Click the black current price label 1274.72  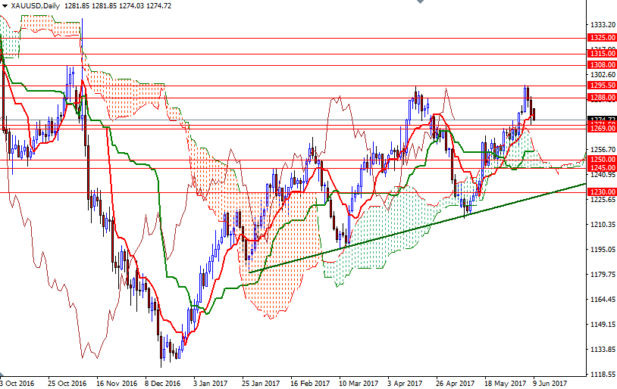pos(602,120)
